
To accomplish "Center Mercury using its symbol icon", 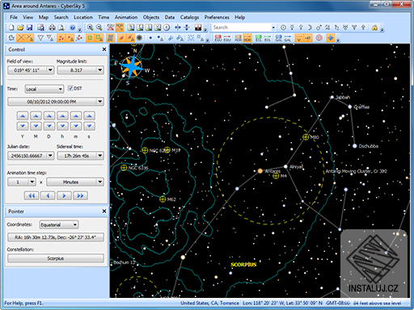I will click(x=292, y=27).
